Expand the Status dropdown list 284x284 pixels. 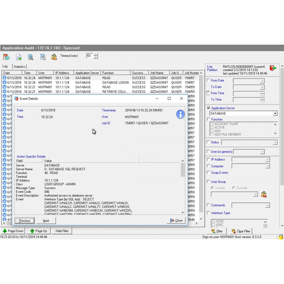tap(275, 143)
